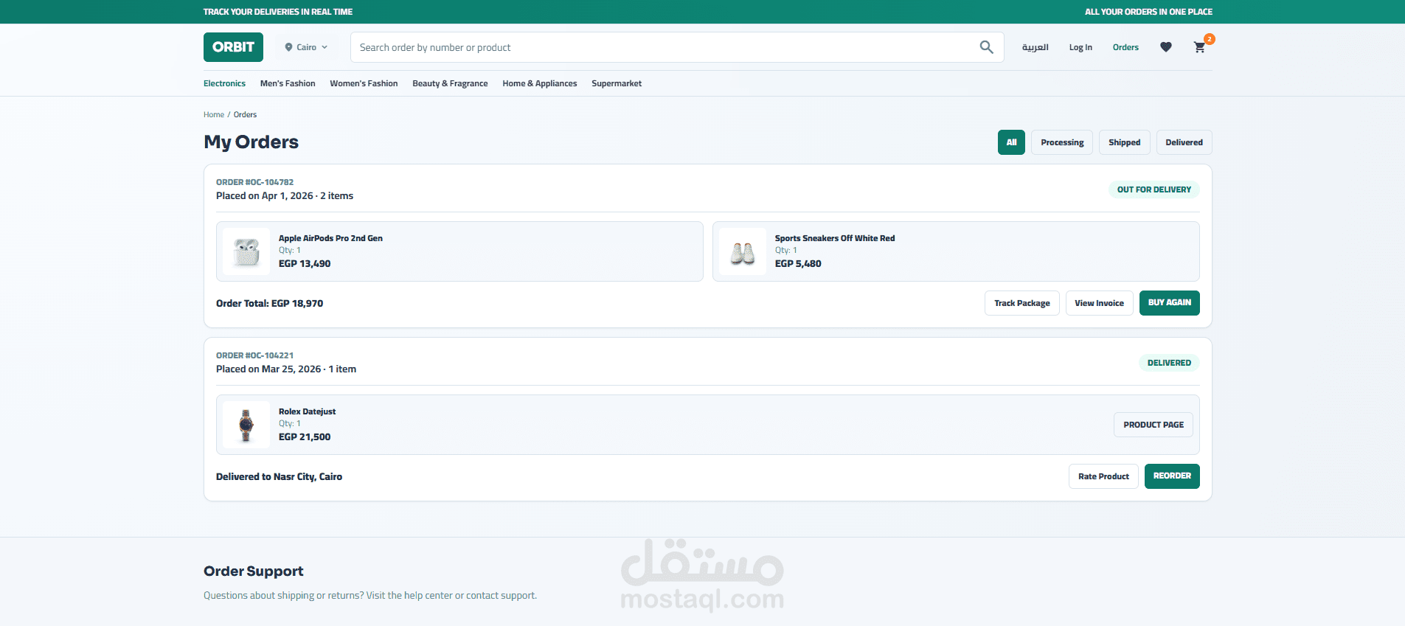Select the All orders filter
The image size is (1405, 626).
click(1011, 142)
